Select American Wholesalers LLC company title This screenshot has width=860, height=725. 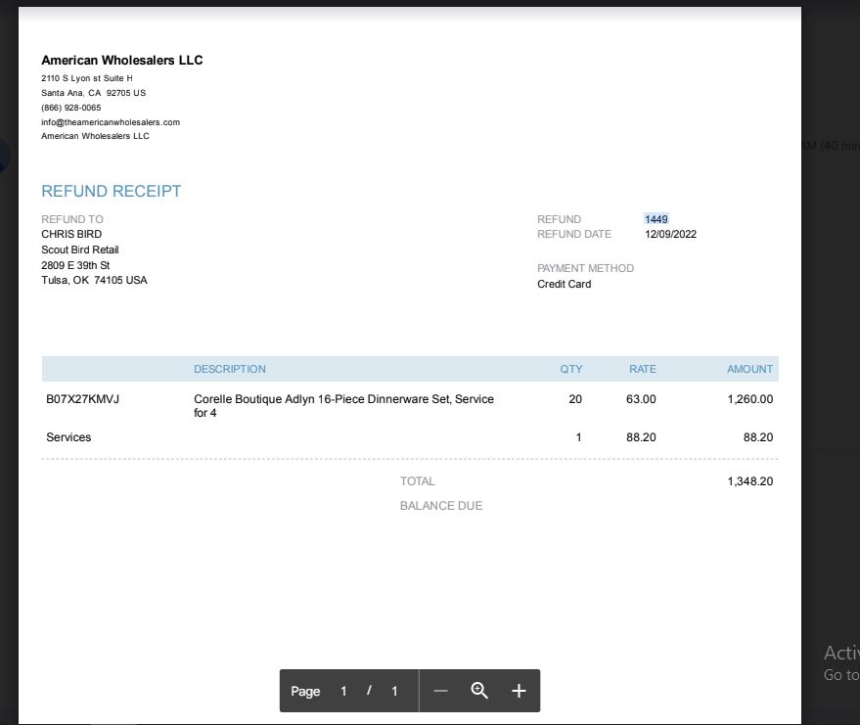point(121,61)
